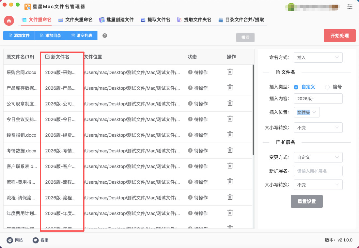Click the gray question mark help icon
359x248 pixels.
click(105, 36)
